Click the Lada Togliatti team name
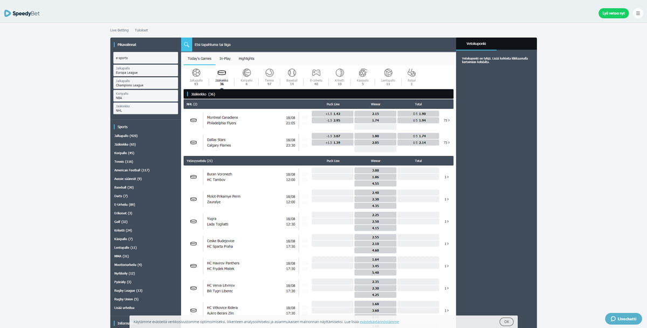647x328 pixels. (218, 224)
